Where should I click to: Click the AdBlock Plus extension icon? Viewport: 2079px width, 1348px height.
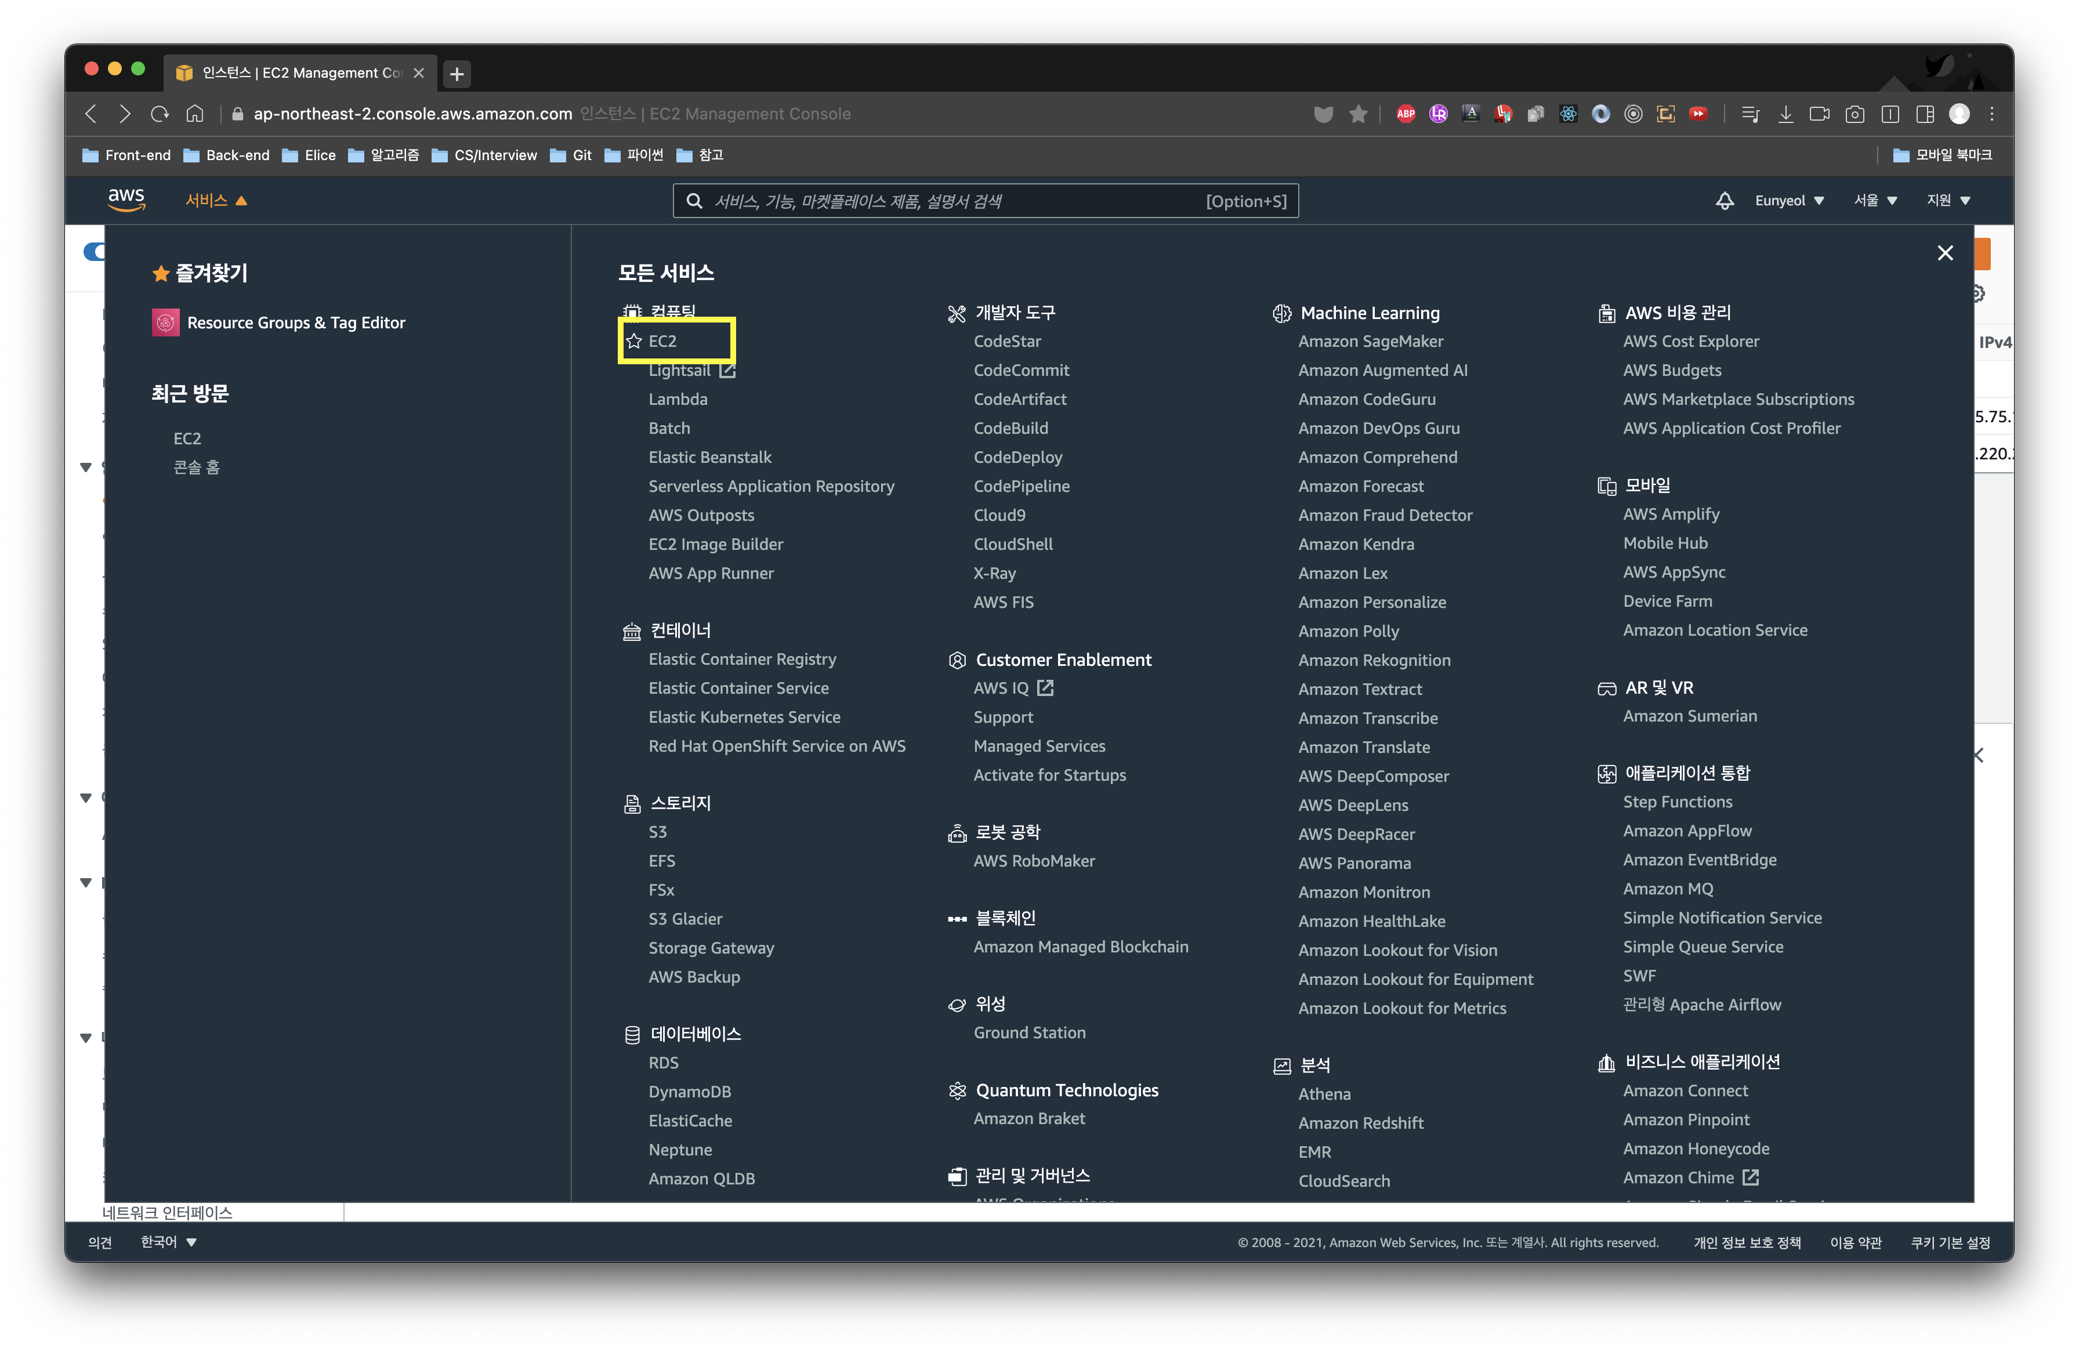(1406, 114)
